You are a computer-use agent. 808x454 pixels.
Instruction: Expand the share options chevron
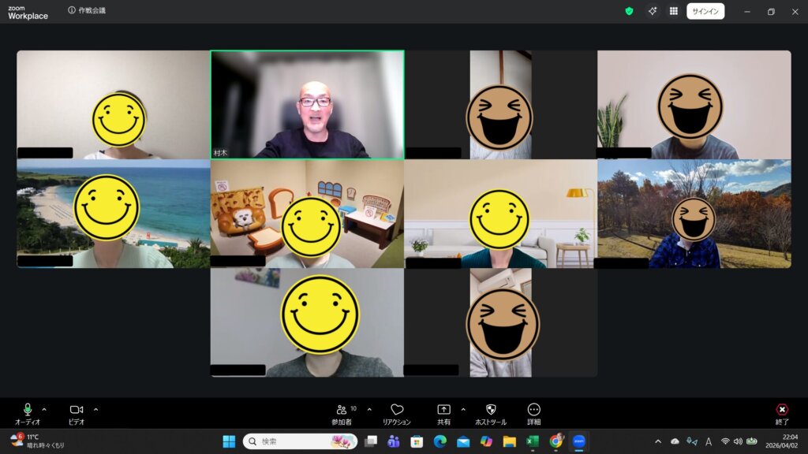[463, 409]
